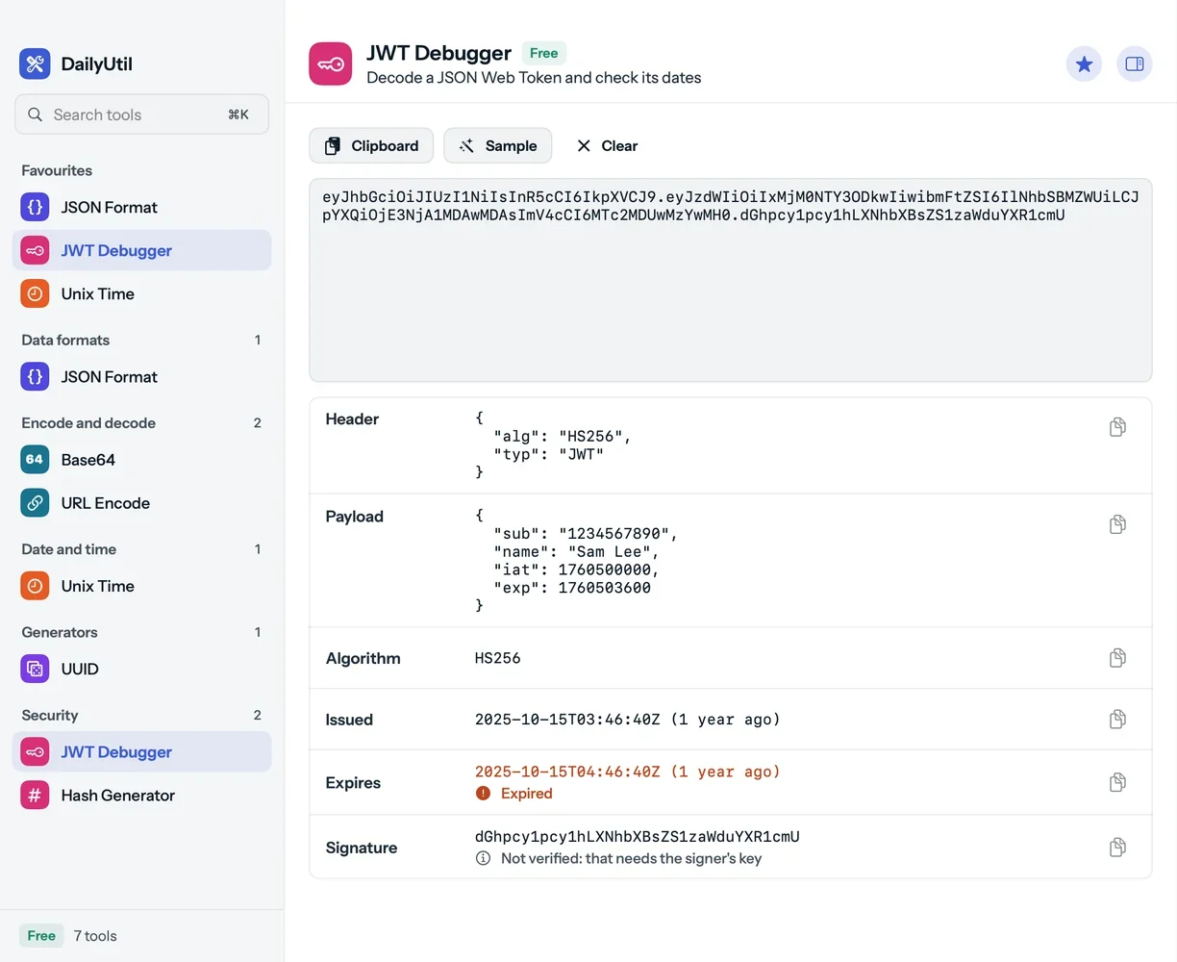Open the Base64 tool icon
The width and height of the screenshot is (1177, 962).
point(35,459)
